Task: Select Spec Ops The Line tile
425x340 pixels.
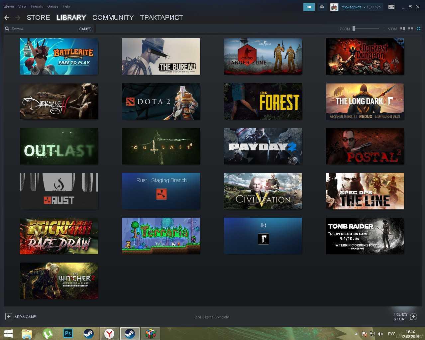Action: click(365, 191)
